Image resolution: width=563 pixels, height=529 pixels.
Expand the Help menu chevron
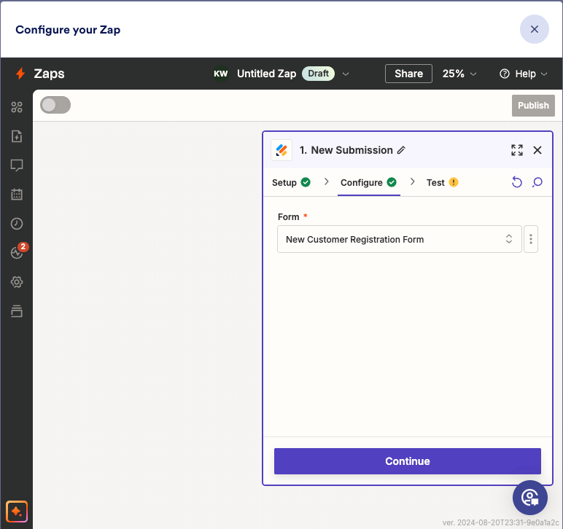tap(544, 74)
